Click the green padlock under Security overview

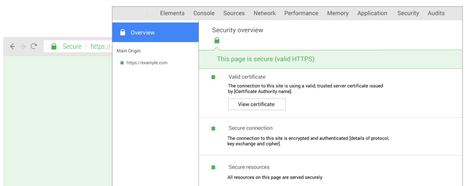(217, 40)
